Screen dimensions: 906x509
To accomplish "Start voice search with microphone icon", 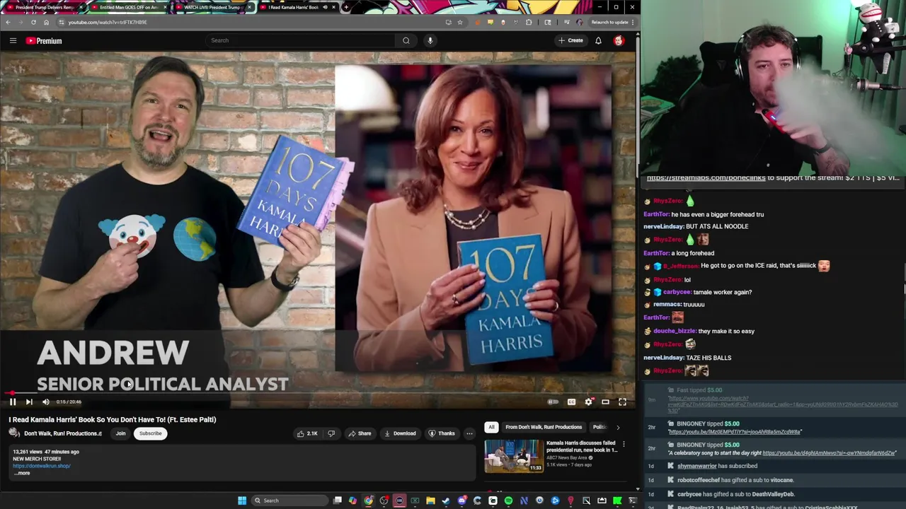I will pyautogui.click(x=430, y=40).
